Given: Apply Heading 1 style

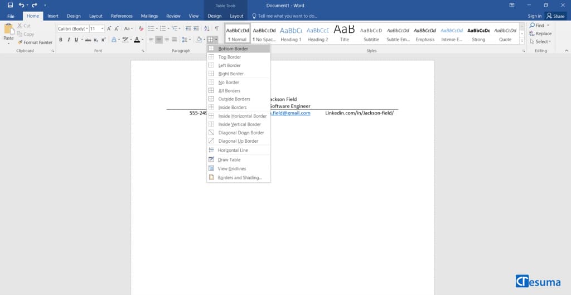Looking at the screenshot, I should 291,34.
